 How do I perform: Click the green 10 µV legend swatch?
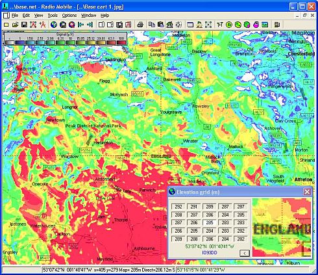click(x=71, y=42)
